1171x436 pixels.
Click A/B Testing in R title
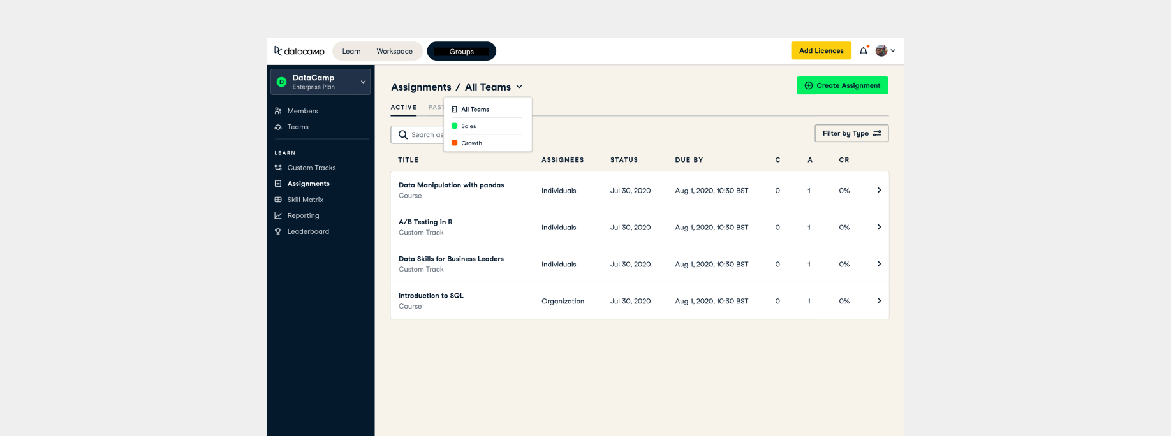(425, 222)
